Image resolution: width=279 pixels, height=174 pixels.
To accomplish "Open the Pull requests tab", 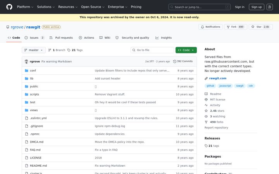I will (x=61, y=38).
